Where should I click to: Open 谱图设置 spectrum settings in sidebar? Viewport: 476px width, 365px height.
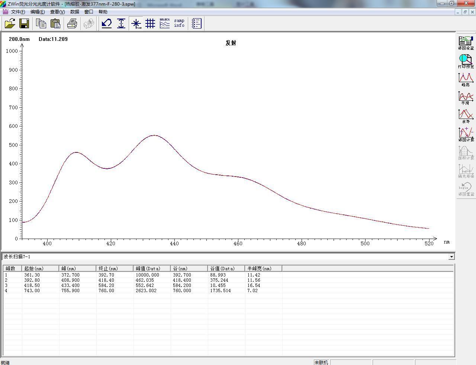coord(466,43)
